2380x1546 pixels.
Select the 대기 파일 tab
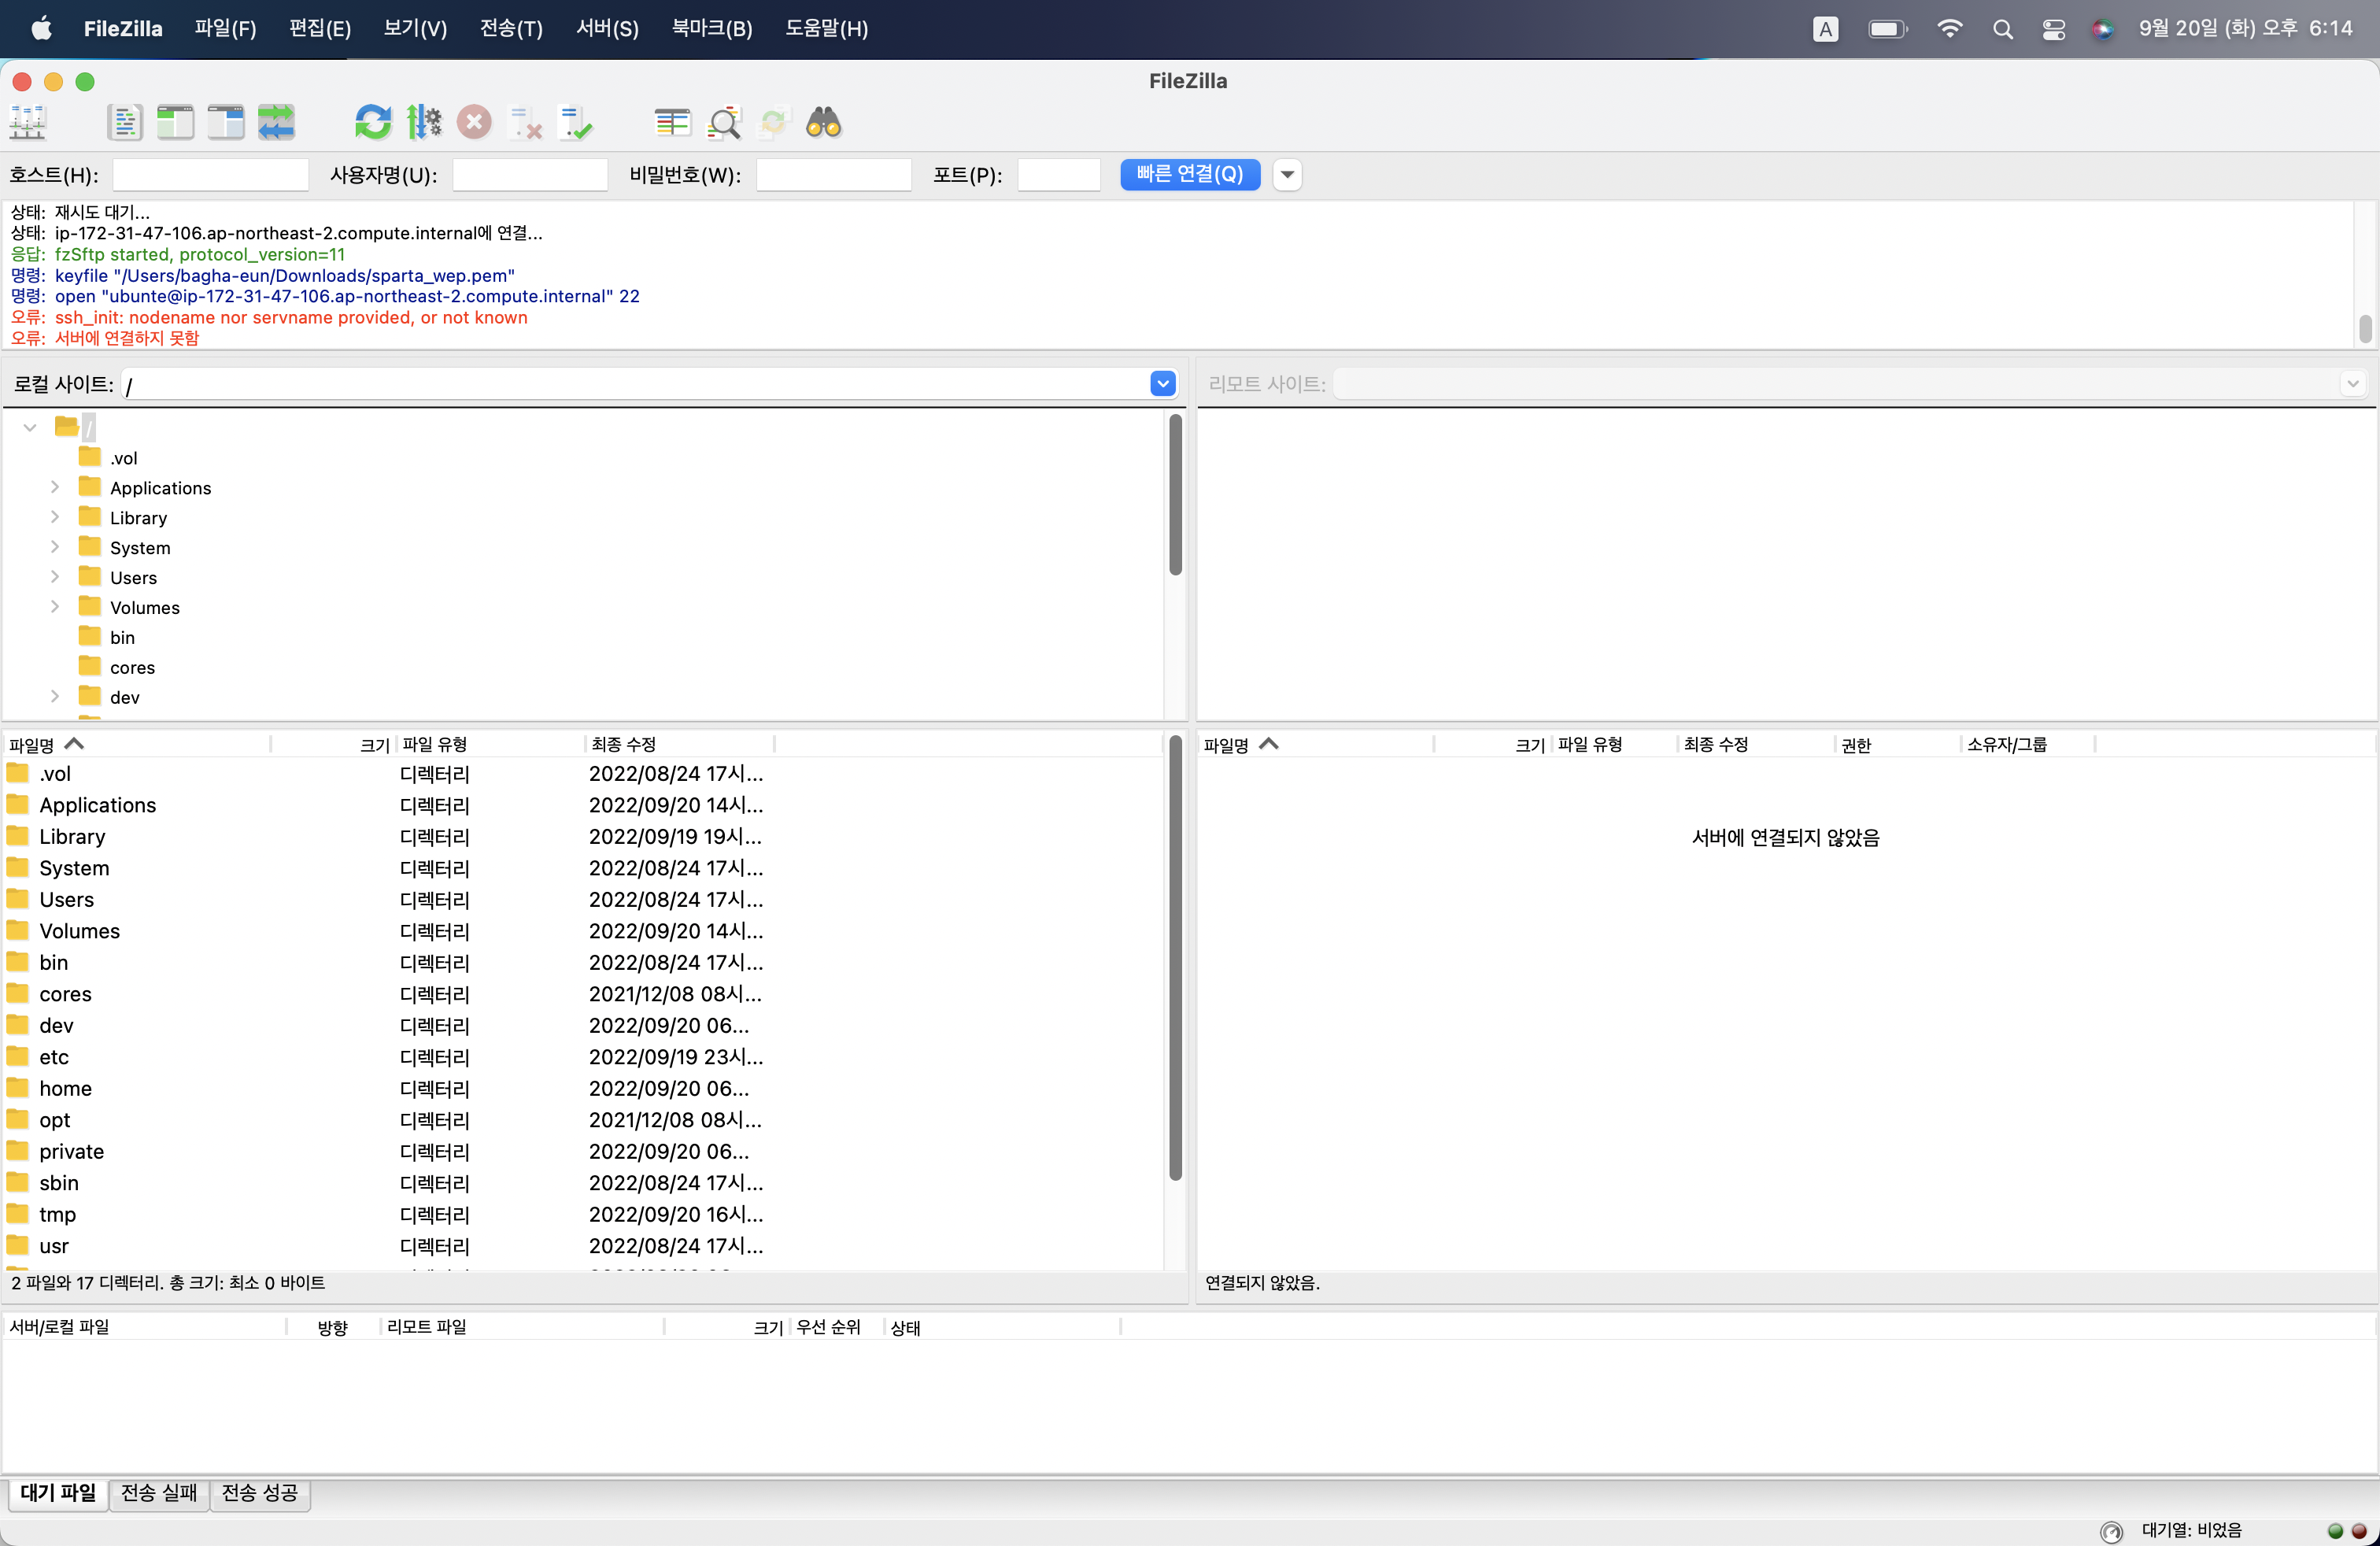pos(58,1493)
